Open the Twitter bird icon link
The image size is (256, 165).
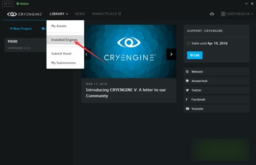pos(187,90)
